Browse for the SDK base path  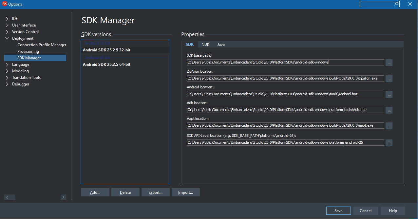[389, 63]
